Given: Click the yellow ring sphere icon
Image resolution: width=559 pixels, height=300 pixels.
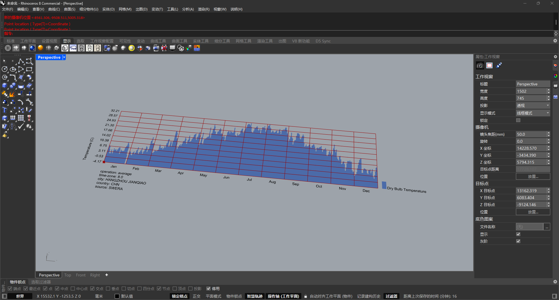Looking at the screenshot, I should pos(132,48).
